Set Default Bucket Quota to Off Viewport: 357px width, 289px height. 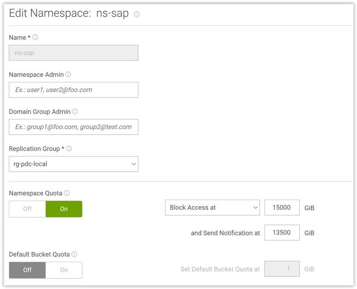[x=27, y=270]
